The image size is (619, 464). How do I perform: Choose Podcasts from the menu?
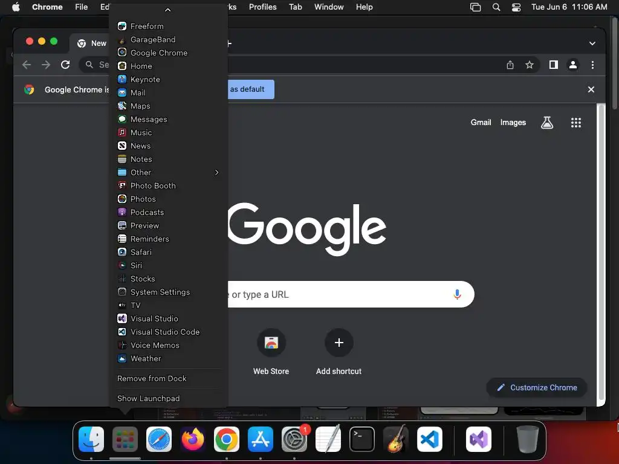pyautogui.click(x=168, y=212)
